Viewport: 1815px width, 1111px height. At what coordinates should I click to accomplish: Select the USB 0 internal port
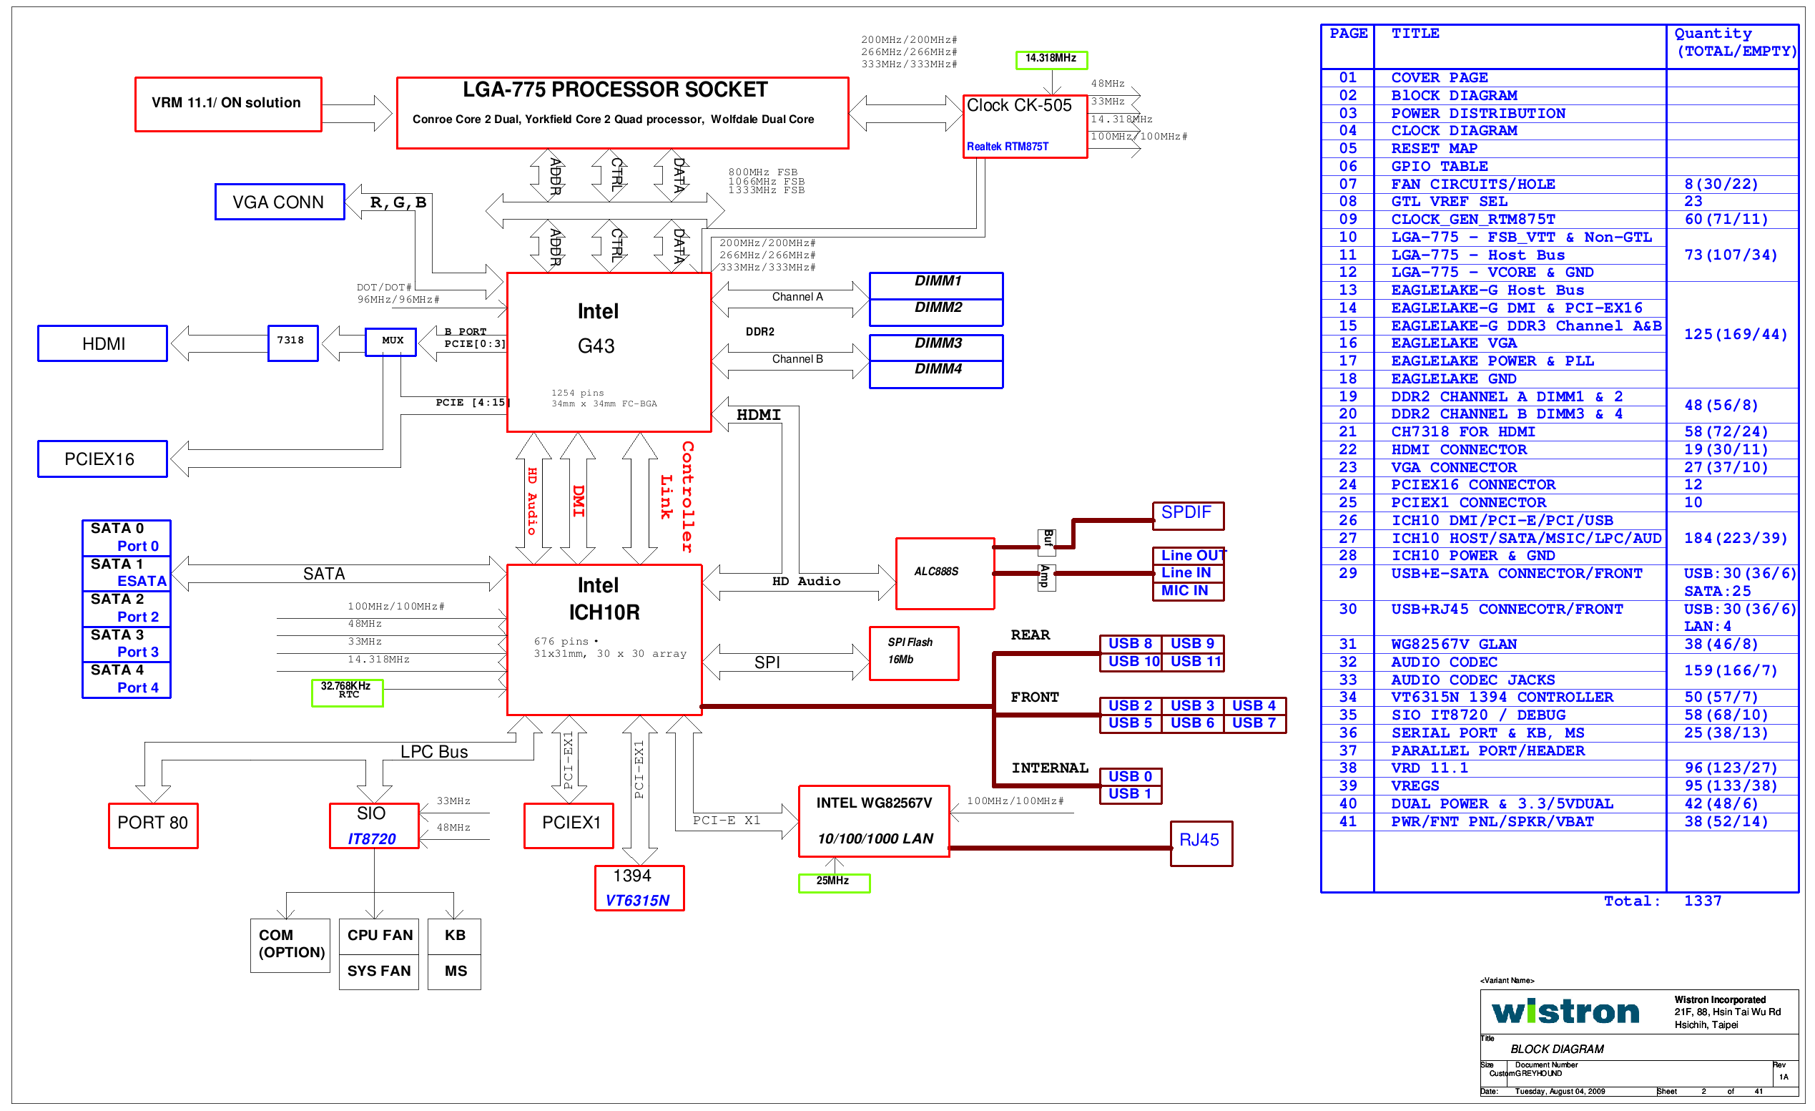[1131, 776]
